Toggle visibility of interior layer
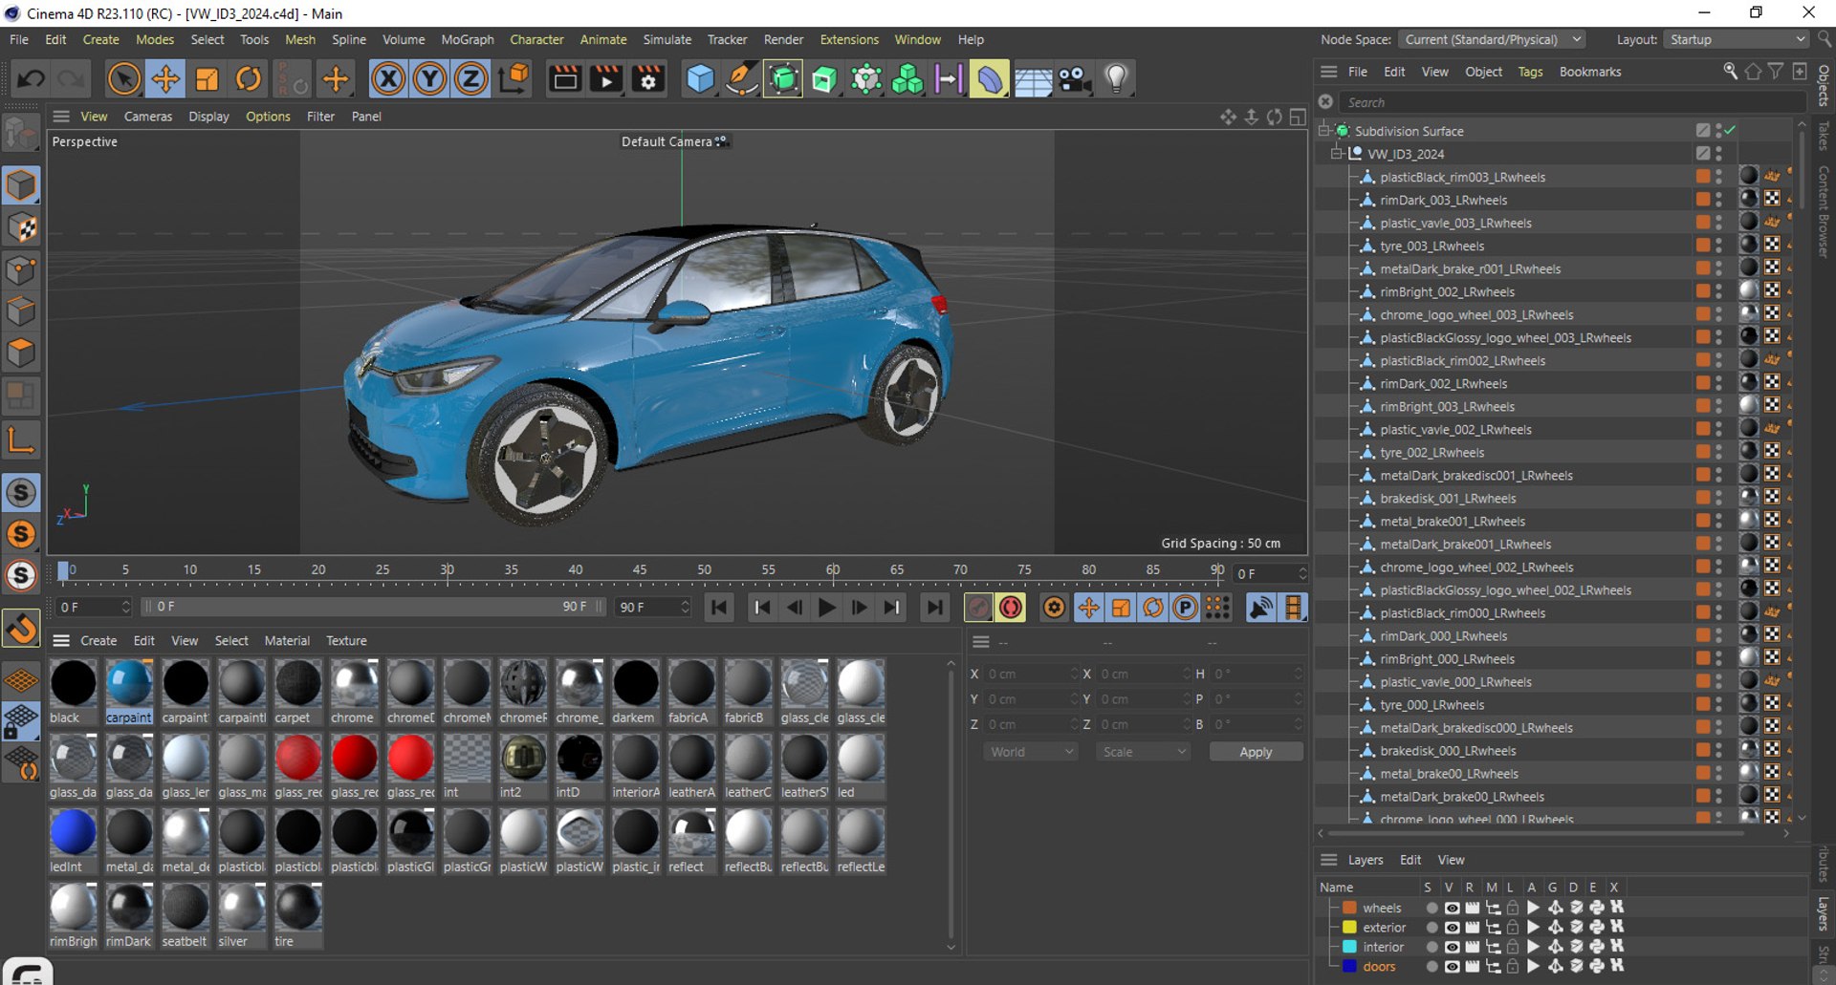The image size is (1836, 985). [1452, 947]
